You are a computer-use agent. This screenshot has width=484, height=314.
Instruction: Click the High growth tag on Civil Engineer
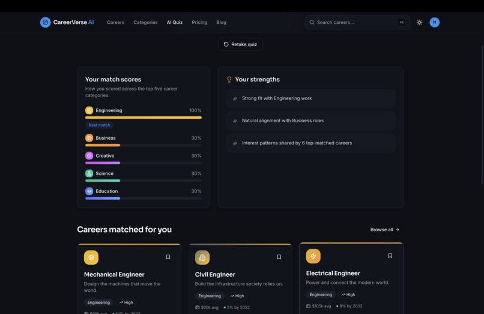(237, 296)
